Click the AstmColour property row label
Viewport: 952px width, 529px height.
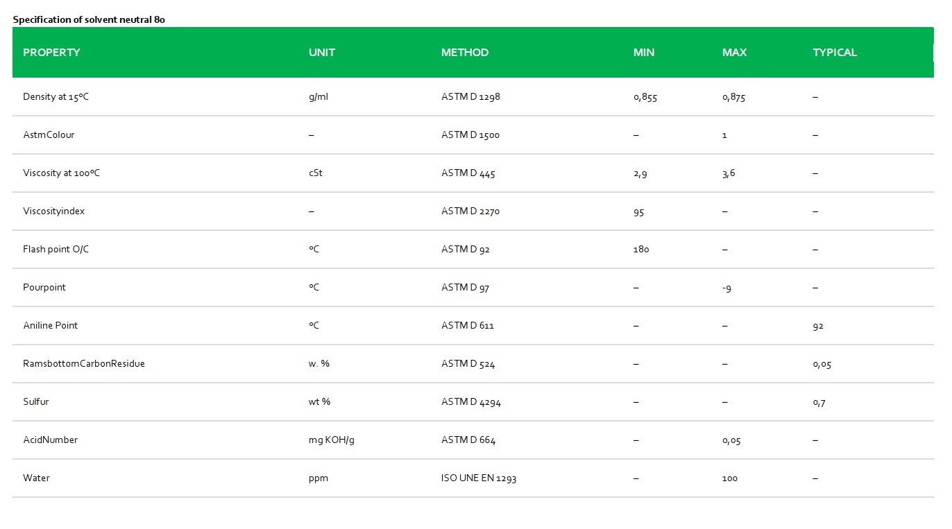(49, 135)
